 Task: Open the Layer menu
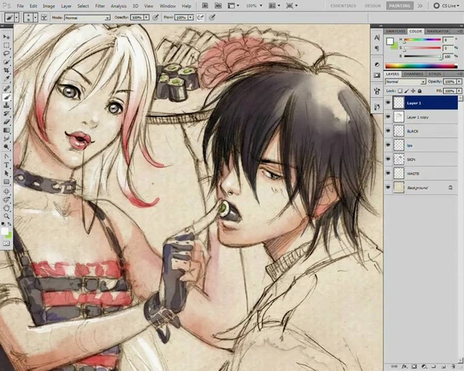pyautogui.click(x=66, y=6)
